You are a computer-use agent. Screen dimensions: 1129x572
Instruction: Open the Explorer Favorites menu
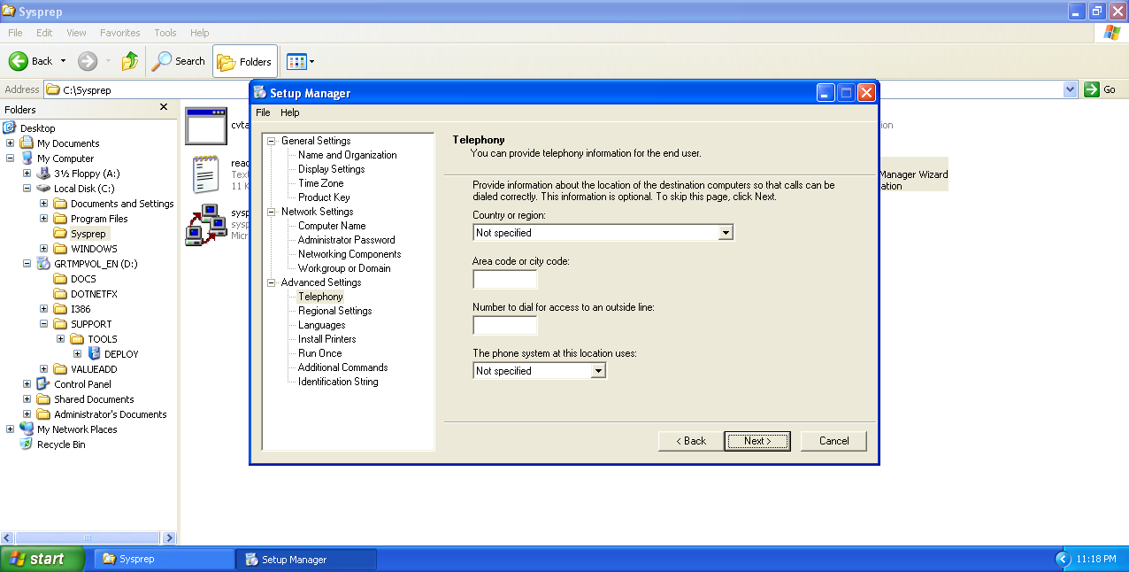[120, 33]
